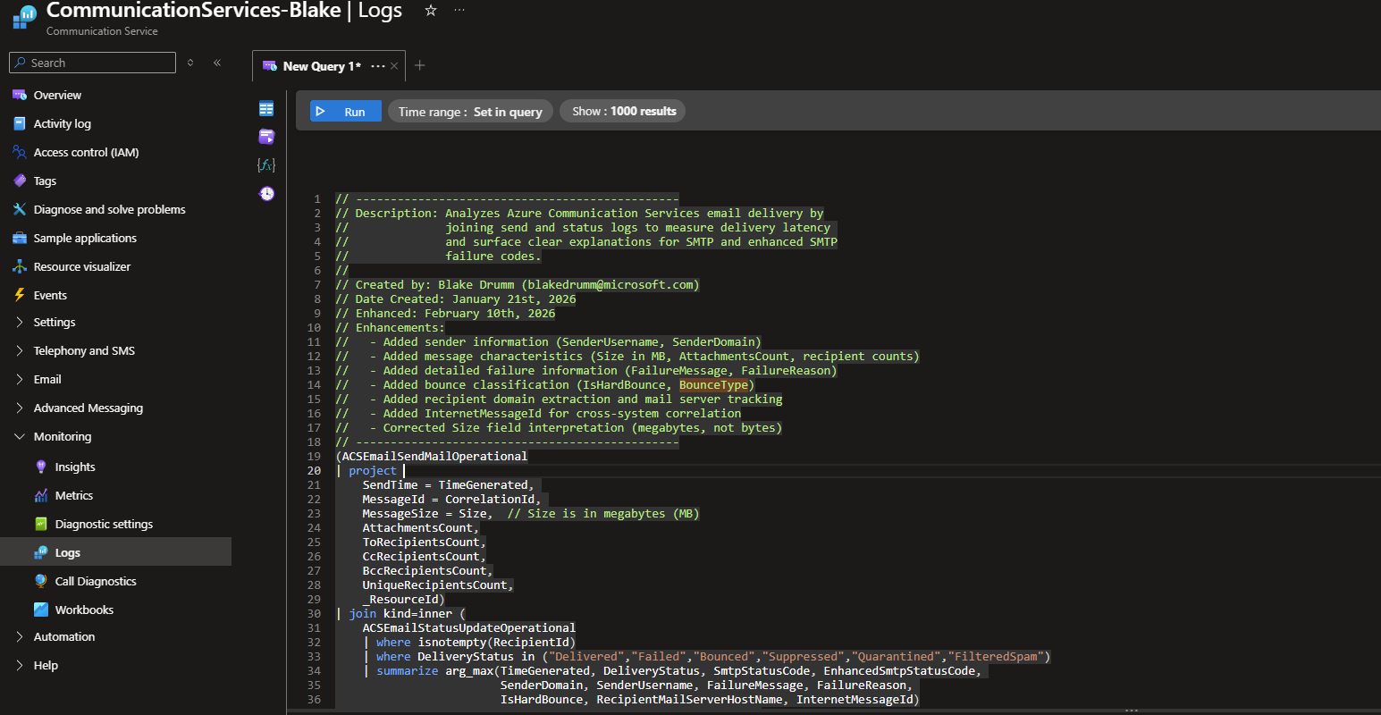The width and height of the screenshot is (1381, 715).
Task: Favorite this resource with the star icon
Action: point(431,11)
